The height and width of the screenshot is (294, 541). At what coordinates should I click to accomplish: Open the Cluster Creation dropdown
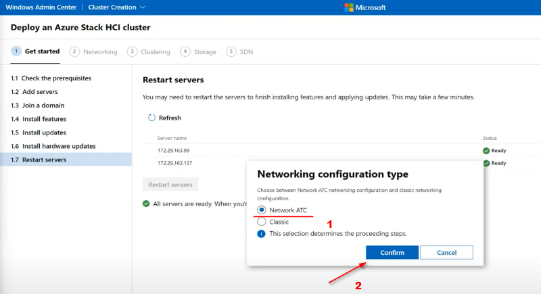tap(116, 7)
